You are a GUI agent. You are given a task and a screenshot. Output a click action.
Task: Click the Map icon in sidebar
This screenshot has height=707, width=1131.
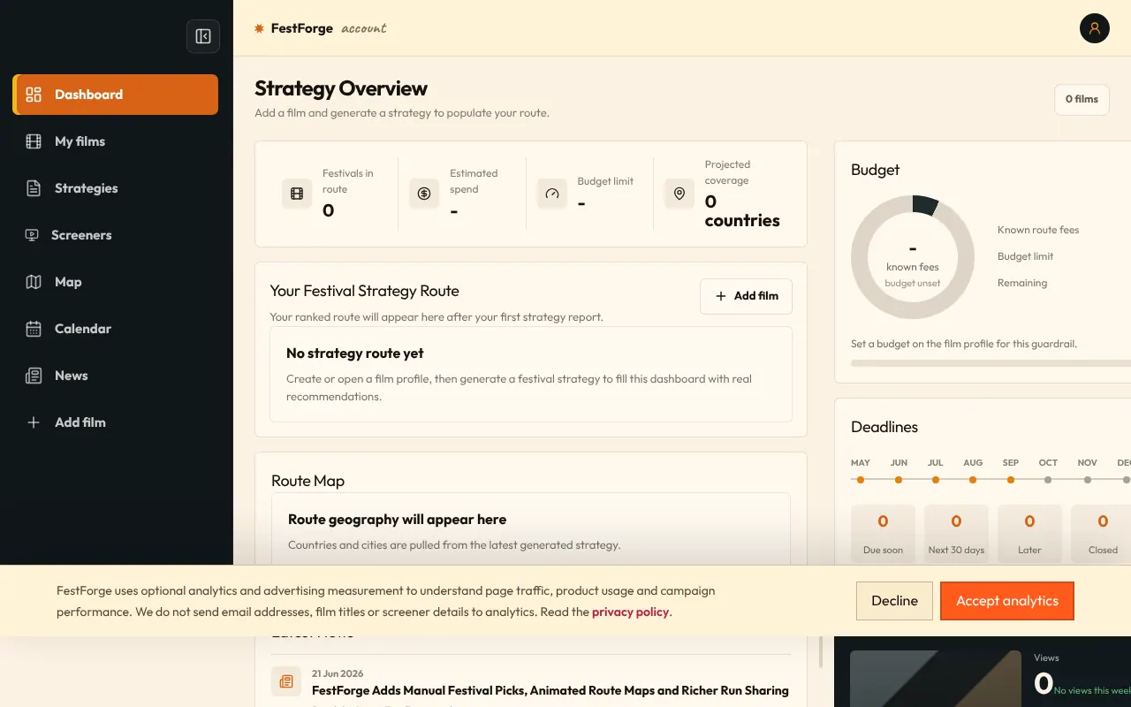click(34, 282)
